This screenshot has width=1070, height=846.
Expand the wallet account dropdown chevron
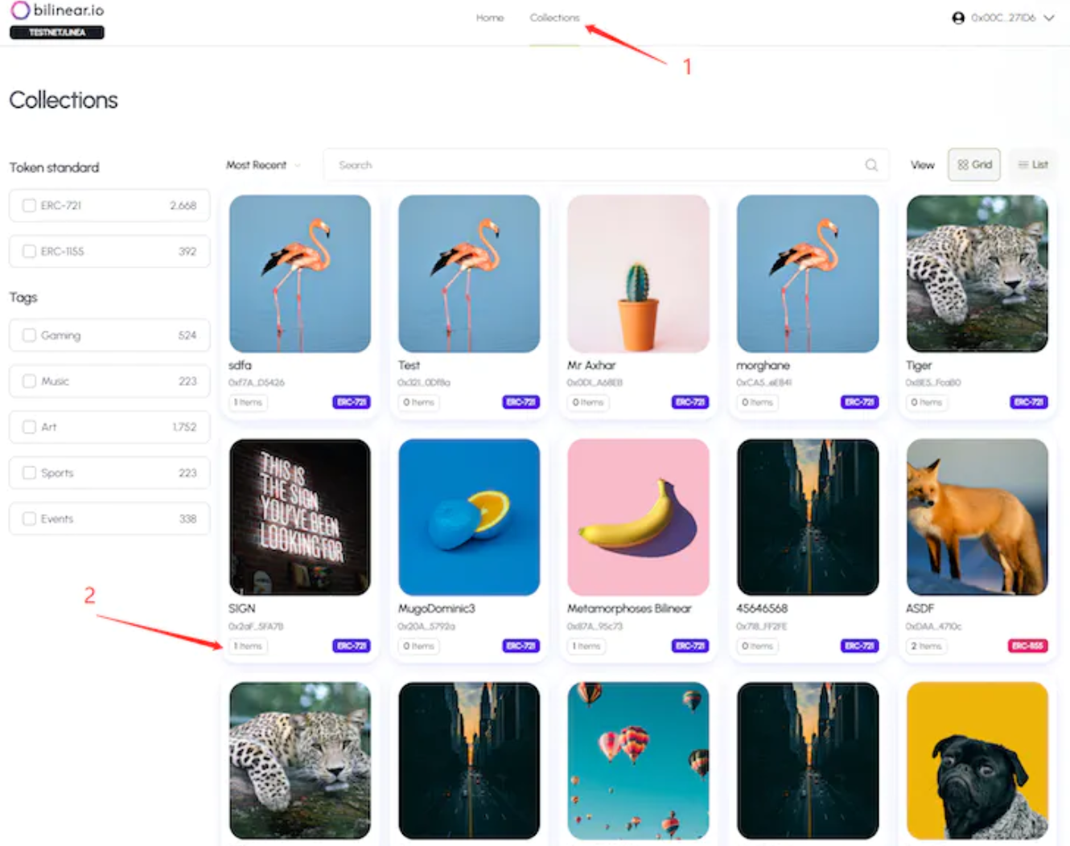coord(1049,18)
